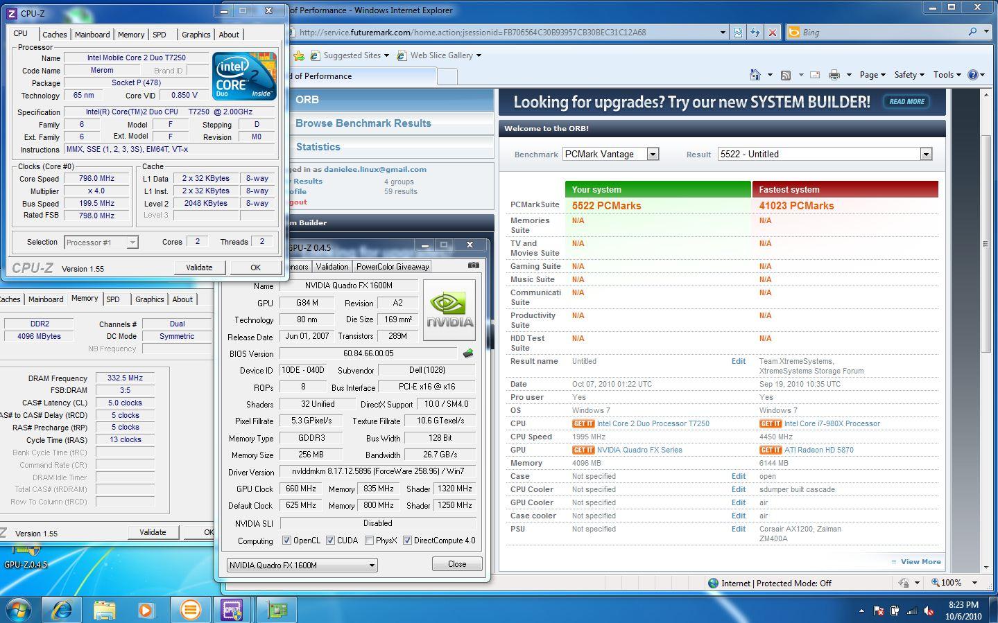
Task: Click GET IT badge next to T7250 processor
Action: pos(583,423)
